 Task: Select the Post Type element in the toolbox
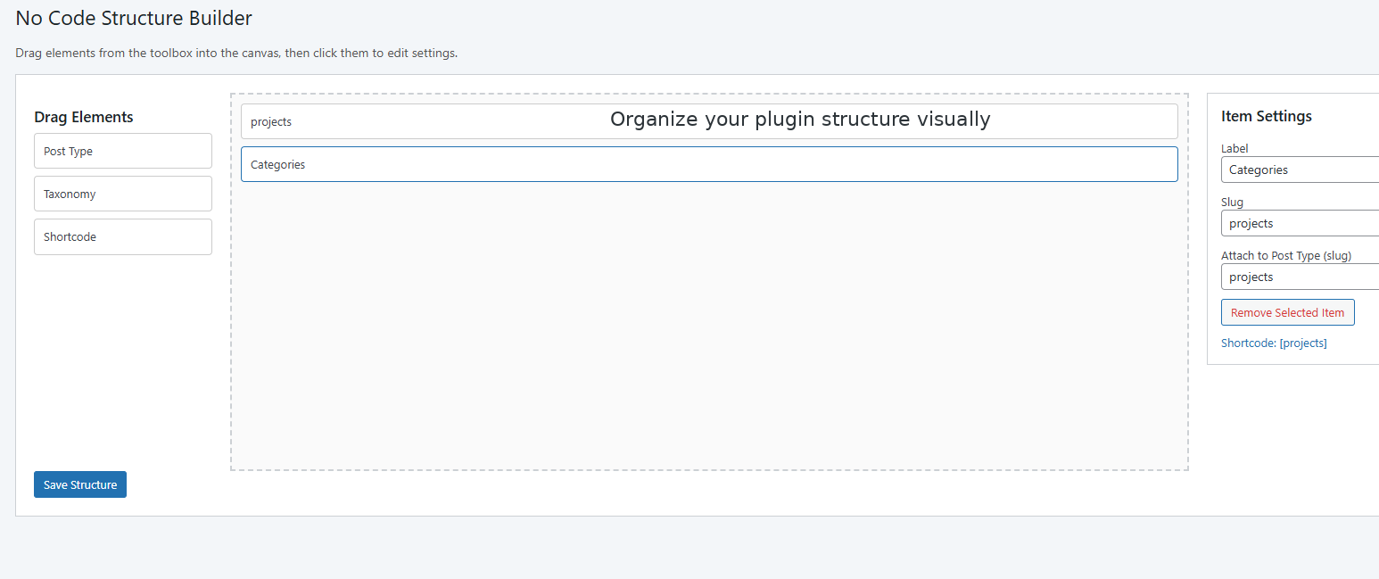[122, 151]
